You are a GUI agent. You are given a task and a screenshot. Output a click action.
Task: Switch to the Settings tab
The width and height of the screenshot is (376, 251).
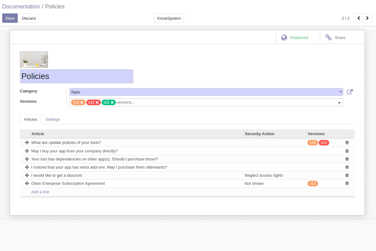[x=53, y=120]
